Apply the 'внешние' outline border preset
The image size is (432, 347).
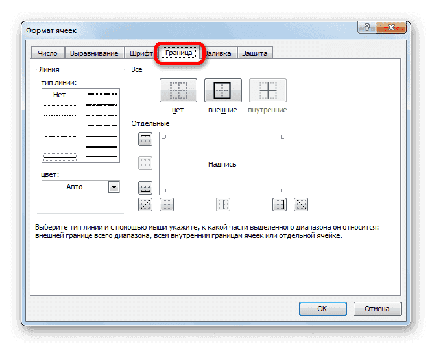pyautogui.click(x=222, y=91)
